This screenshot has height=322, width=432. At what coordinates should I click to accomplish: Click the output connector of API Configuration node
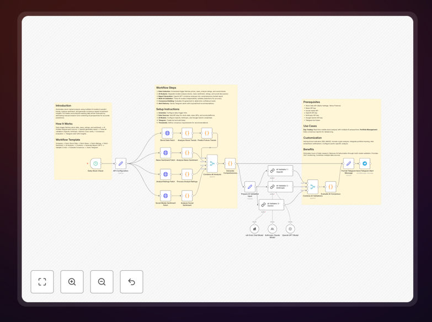[x=127, y=163]
